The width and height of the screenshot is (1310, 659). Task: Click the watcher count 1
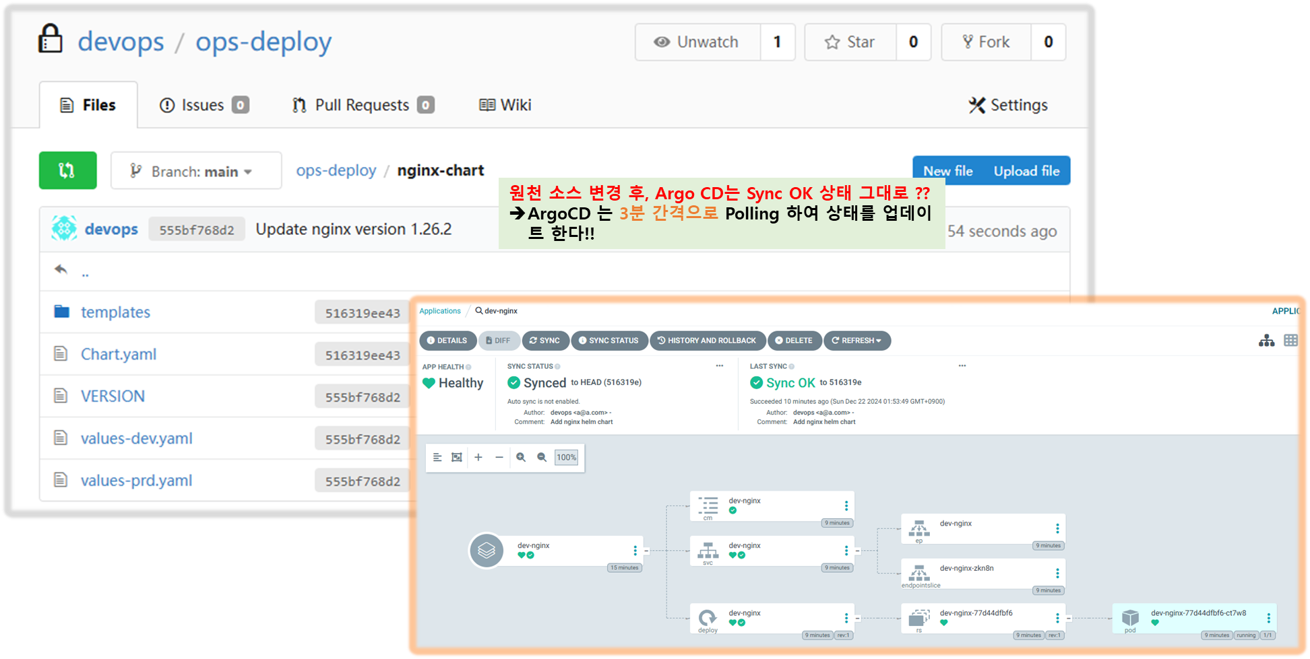778,42
